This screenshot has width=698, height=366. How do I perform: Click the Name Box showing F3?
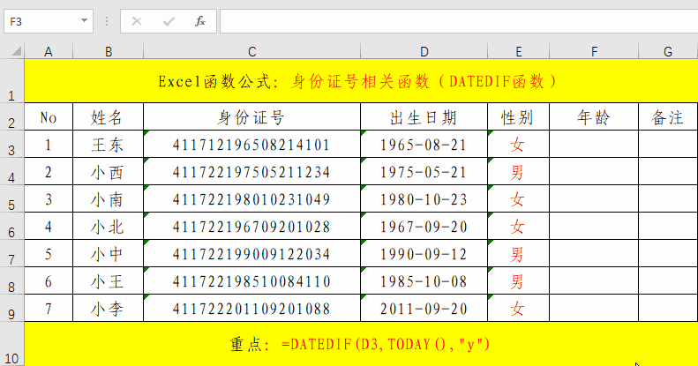pyautogui.click(x=48, y=21)
